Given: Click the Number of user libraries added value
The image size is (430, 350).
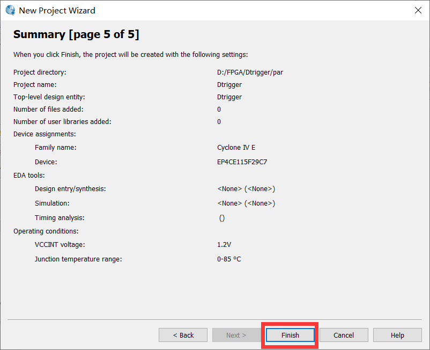Looking at the screenshot, I should point(219,122).
